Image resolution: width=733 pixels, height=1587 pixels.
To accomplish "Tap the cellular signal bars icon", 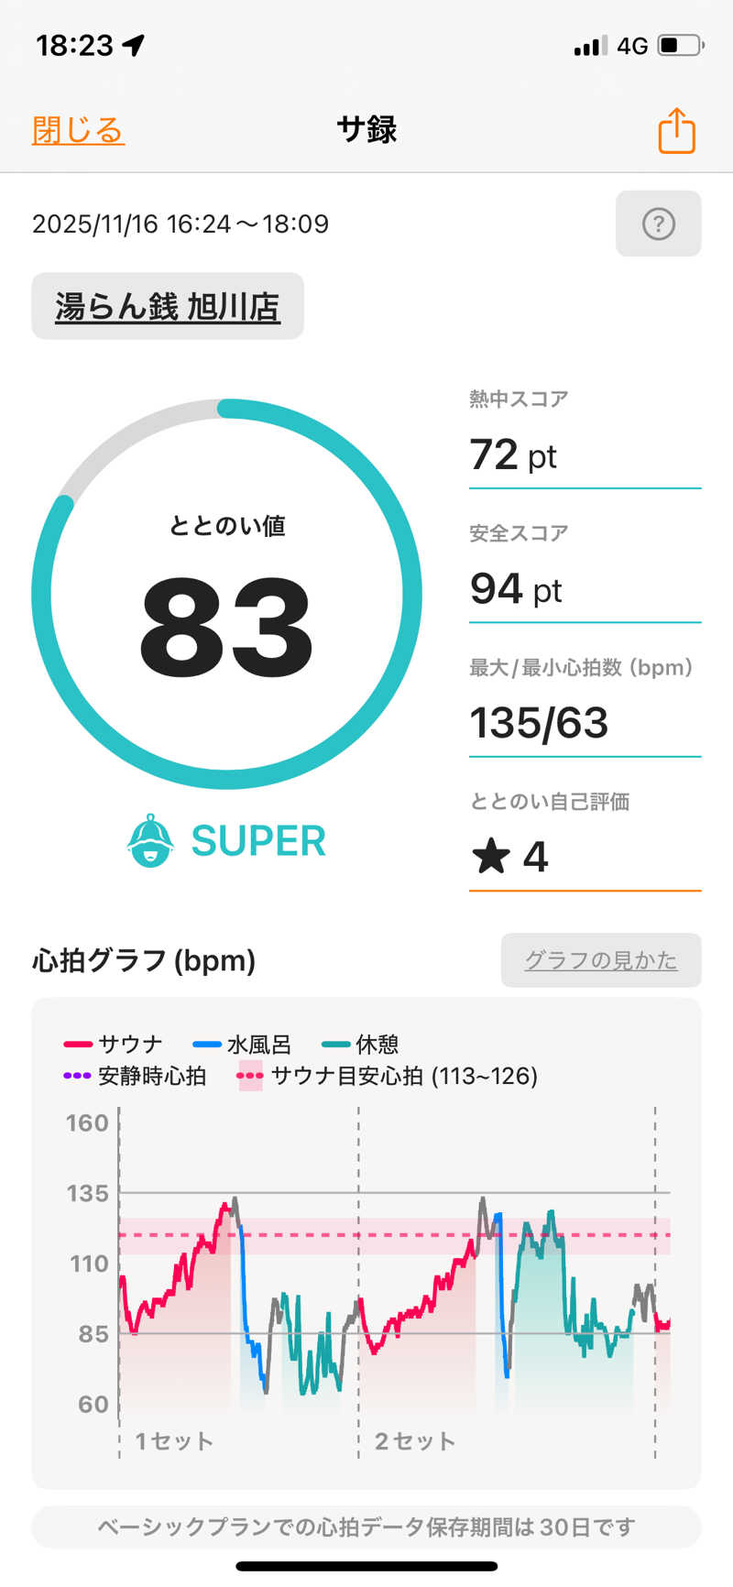I will (x=590, y=46).
